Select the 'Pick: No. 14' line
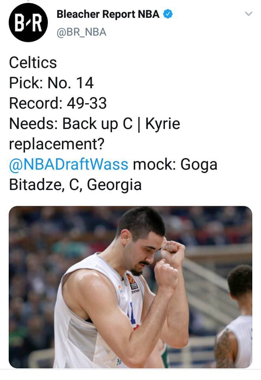Viewport: 261px width, 380px height. coord(51,83)
